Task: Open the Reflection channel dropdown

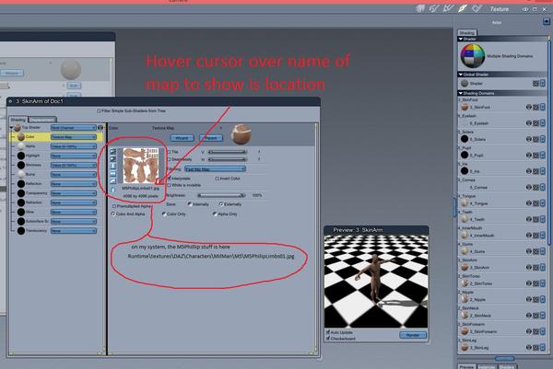Action: 74,184
